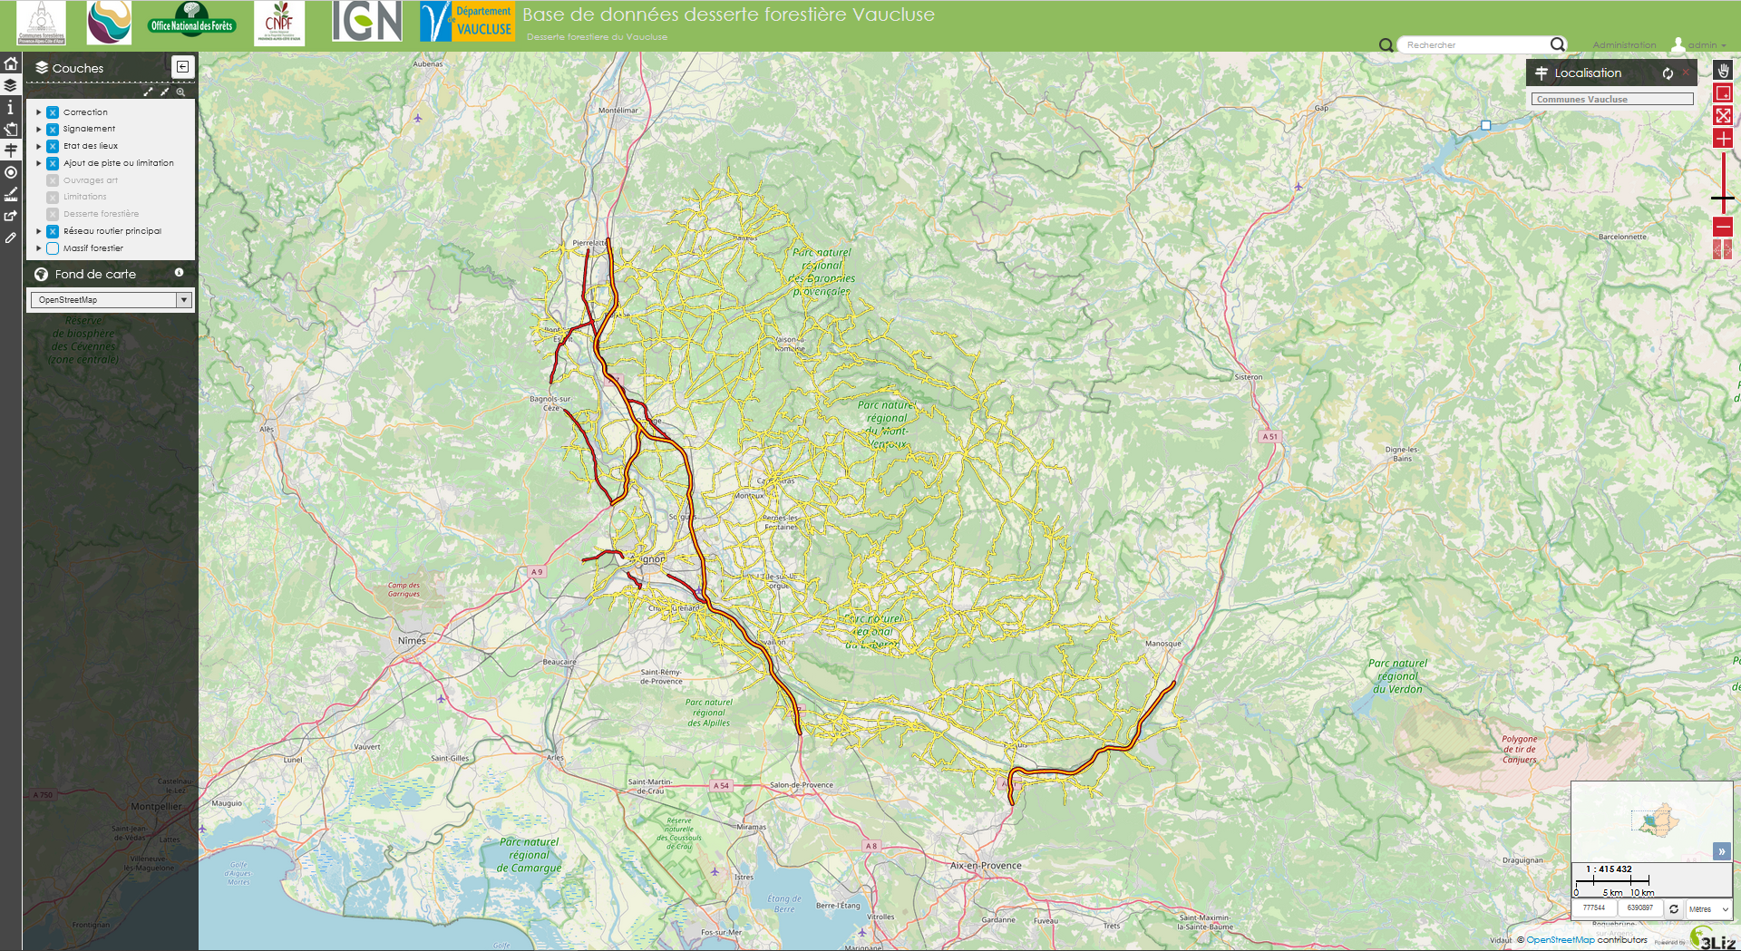Uncheck the Signalement layer

[53, 130]
